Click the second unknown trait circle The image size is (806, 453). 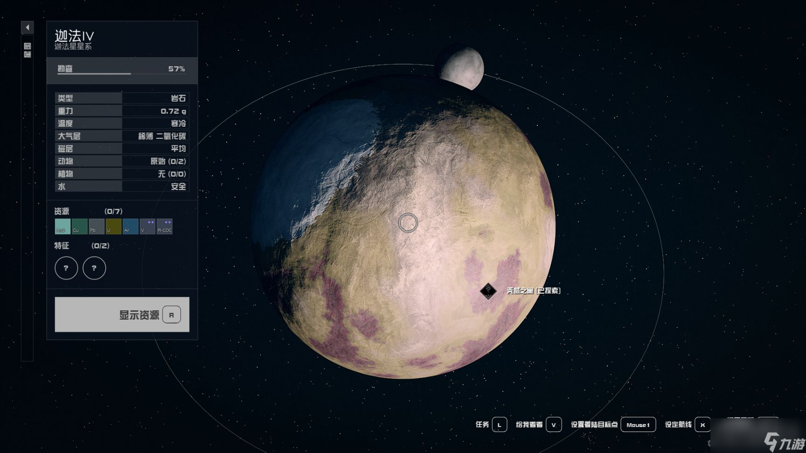coord(94,268)
